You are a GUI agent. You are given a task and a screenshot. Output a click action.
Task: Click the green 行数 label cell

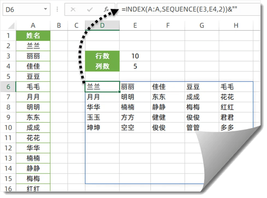coord(102,56)
